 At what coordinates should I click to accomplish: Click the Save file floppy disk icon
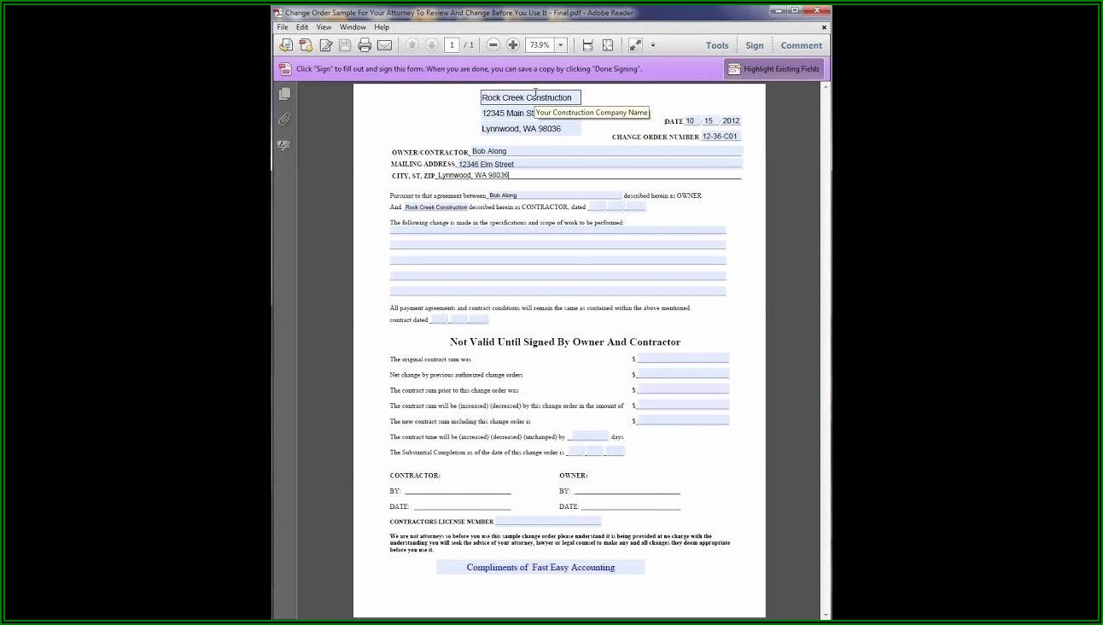tap(345, 45)
